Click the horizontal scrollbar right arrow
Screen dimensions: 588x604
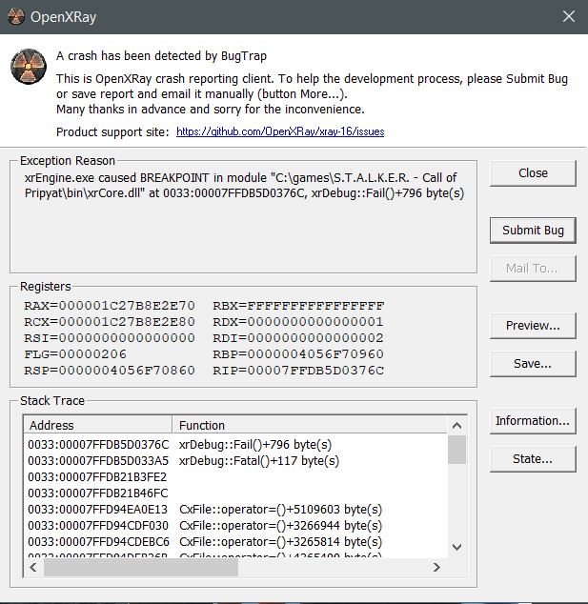click(436, 568)
